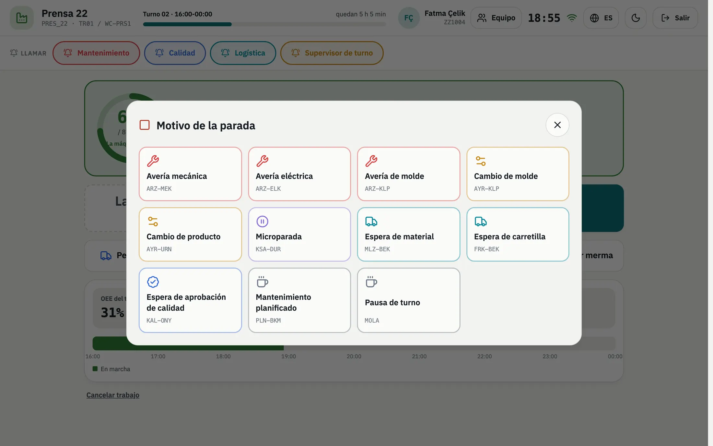Screen dimensions: 713x446
Task: Click the 18:55 clock display
Action: [x=544, y=18]
